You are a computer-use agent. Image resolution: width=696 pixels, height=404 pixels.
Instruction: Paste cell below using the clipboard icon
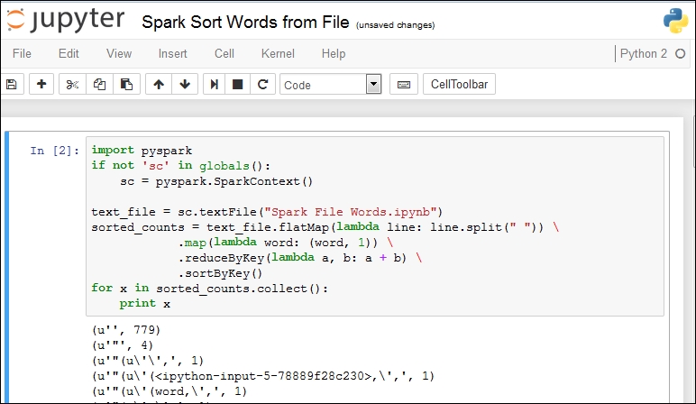[126, 85]
